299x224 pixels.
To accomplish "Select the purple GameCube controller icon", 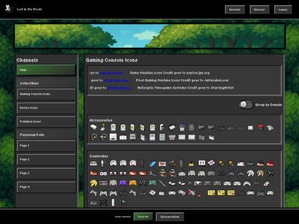I will click(x=123, y=183).
